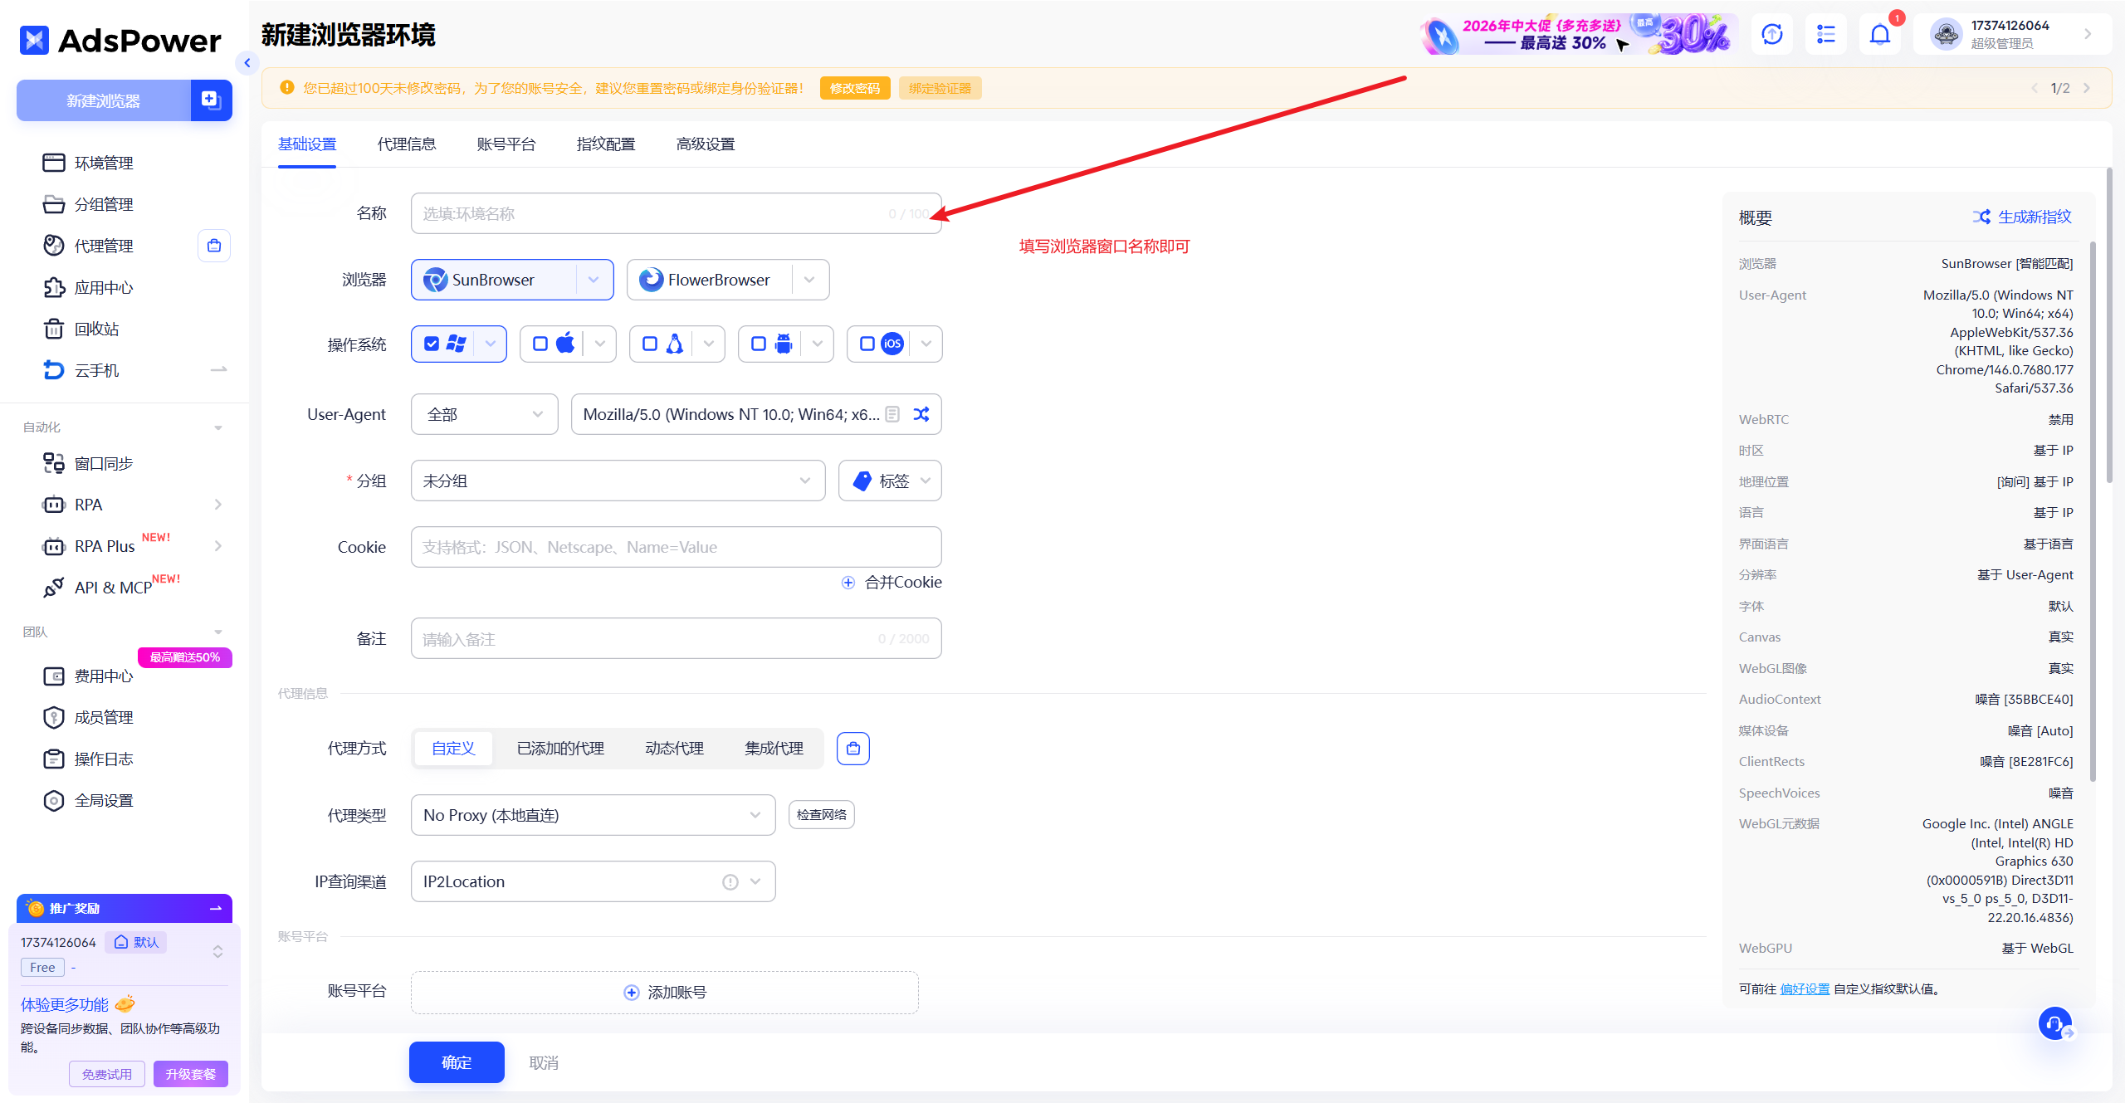
Task: Open 代理管理 in the sidebar
Action: pos(104,246)
